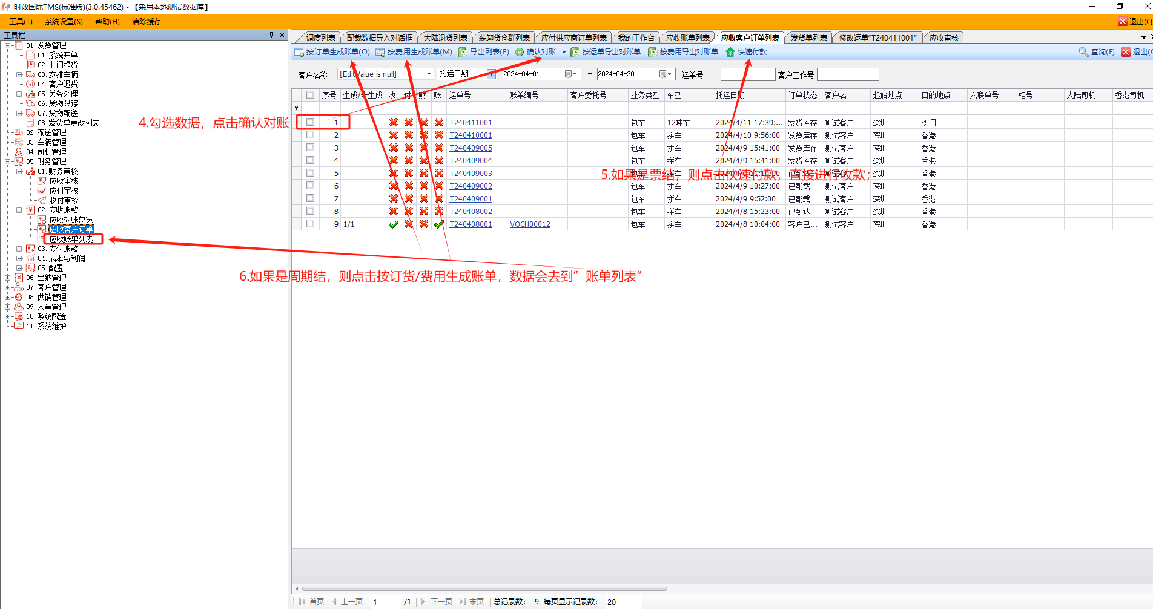Tick the header select-all checkbox
Image resolution: width=1153 pixels, height=609 pixels.
(x=310, y=95)
